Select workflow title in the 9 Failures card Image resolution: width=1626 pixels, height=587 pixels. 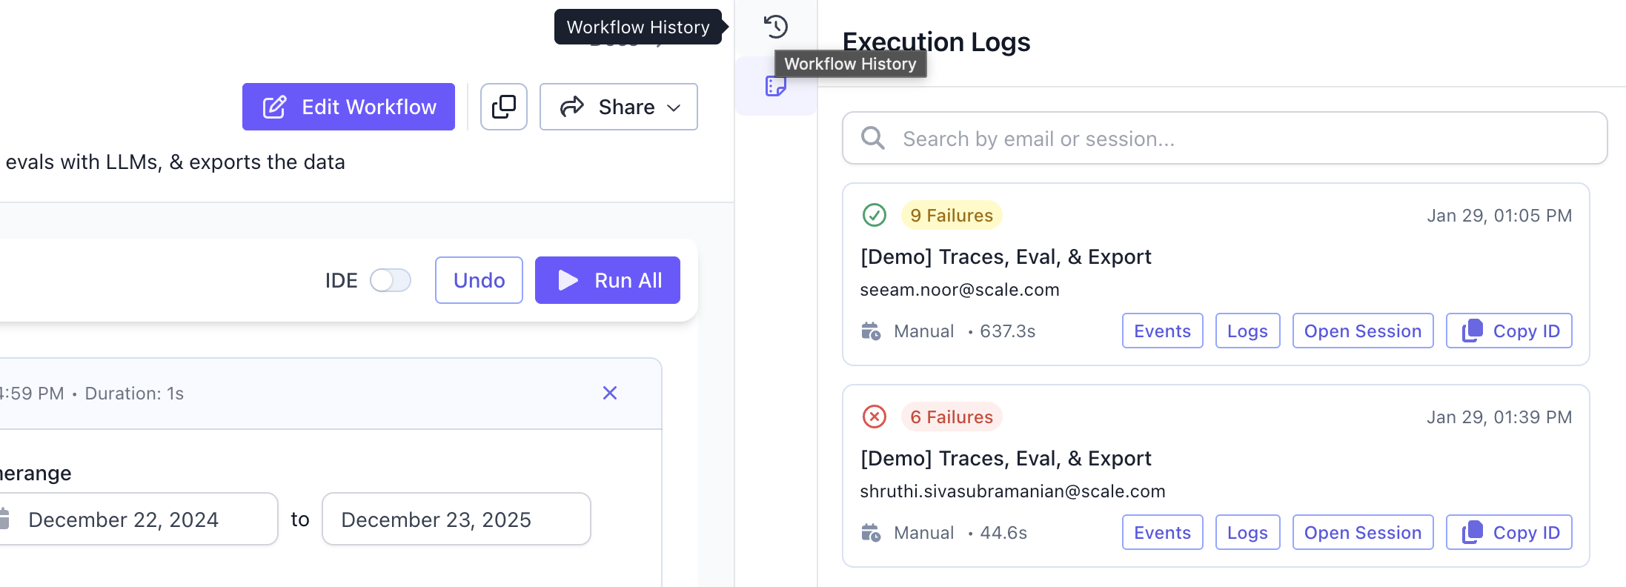[x=1006, y=256]
